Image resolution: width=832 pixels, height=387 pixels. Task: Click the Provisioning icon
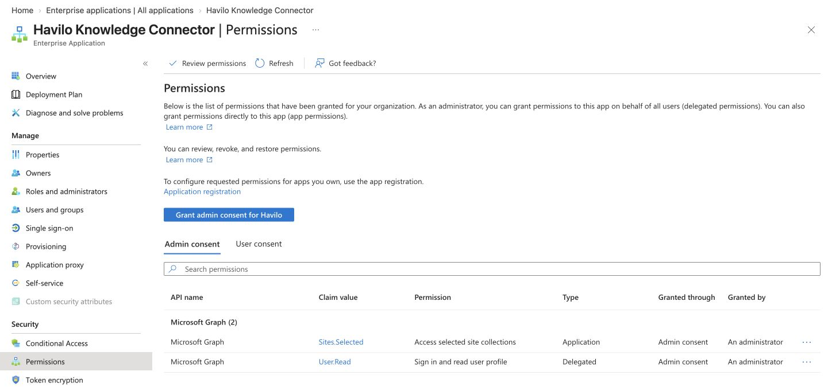16,247
